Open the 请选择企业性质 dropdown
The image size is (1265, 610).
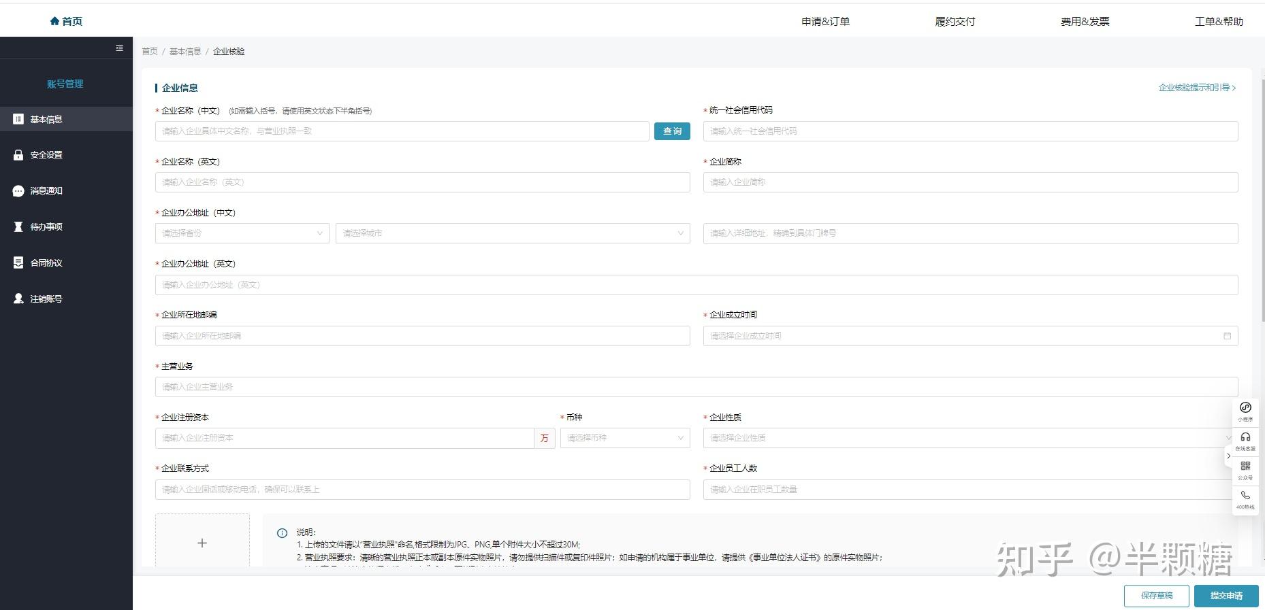pyautogui.click(x=968, y=438)
